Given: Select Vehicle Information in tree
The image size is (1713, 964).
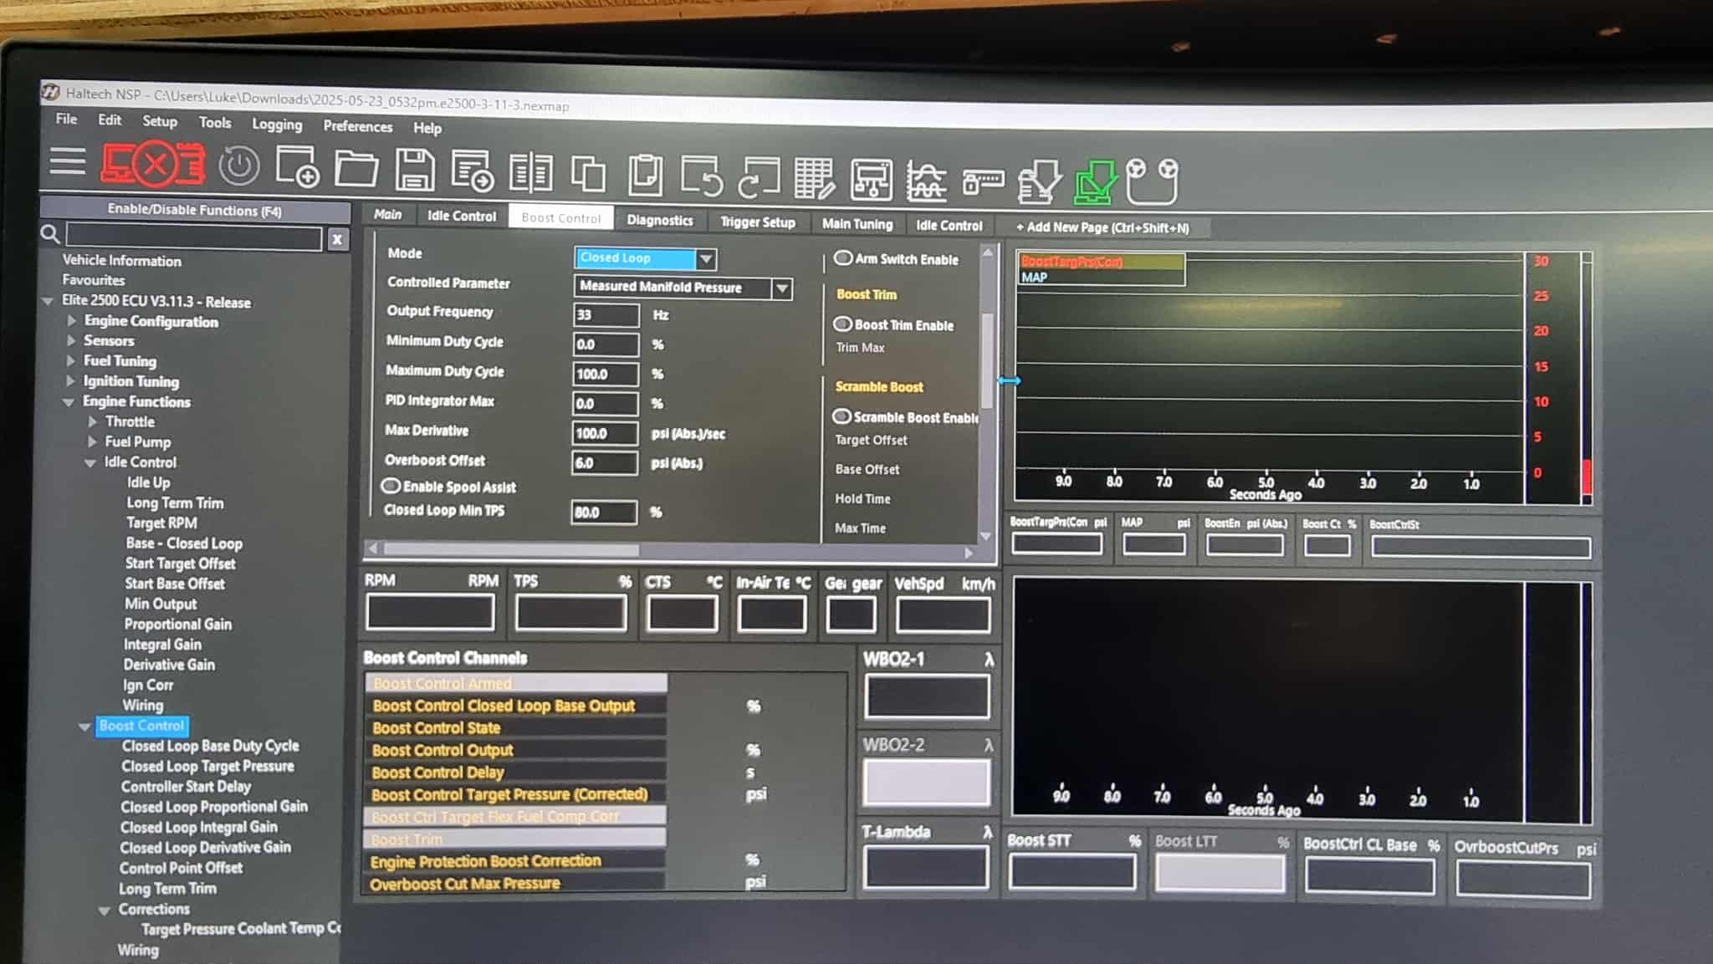Looking at the screenshot, I should tap(122, 261).
